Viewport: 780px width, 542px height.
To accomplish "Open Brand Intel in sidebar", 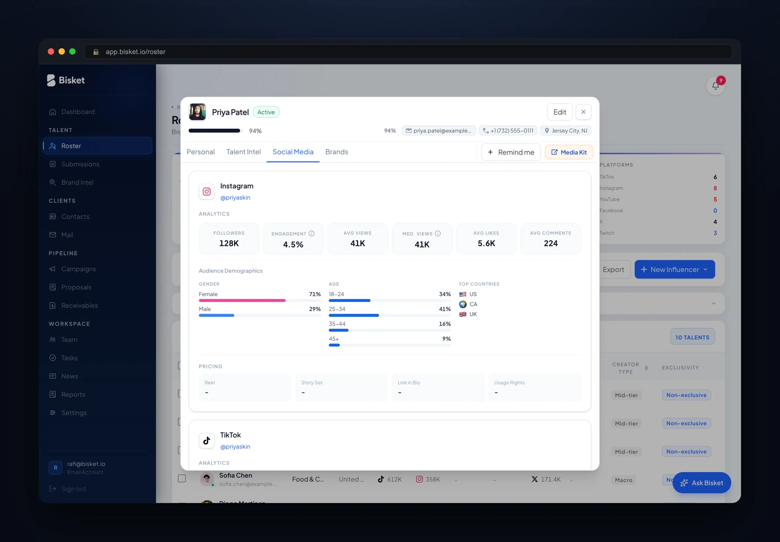I will coord(97,182).
